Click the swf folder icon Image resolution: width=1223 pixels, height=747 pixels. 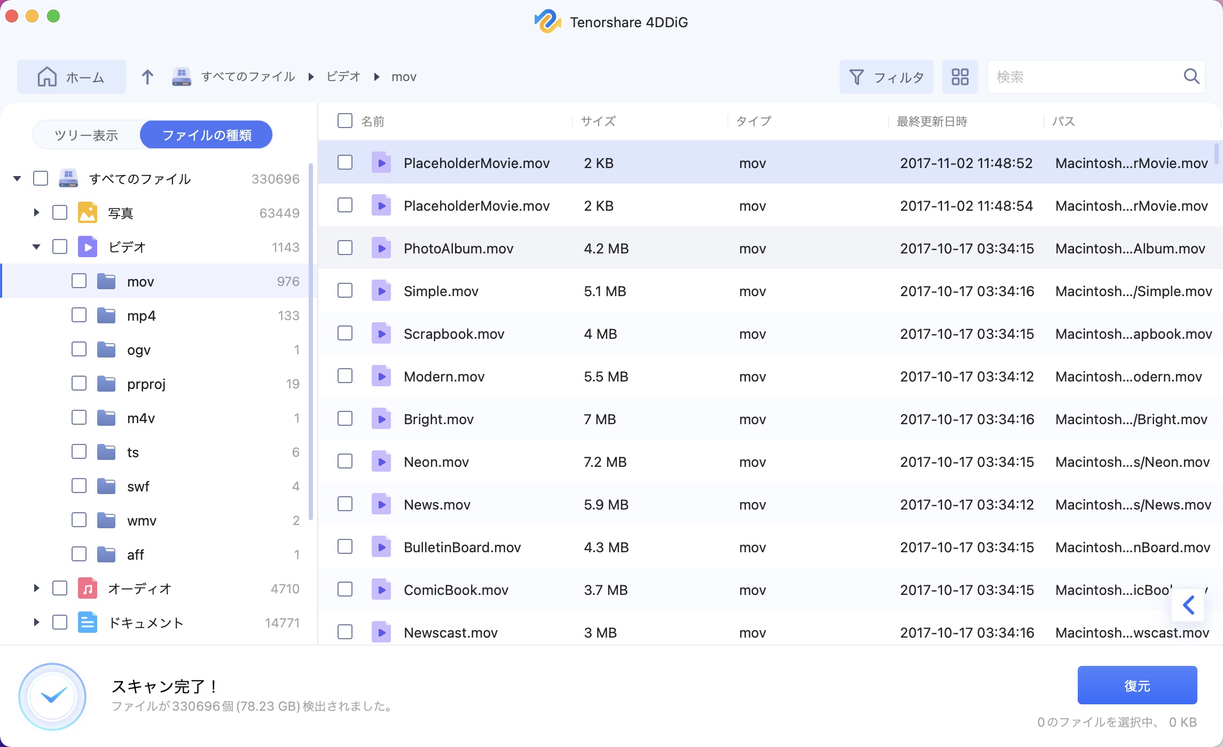tap(106, 486)
